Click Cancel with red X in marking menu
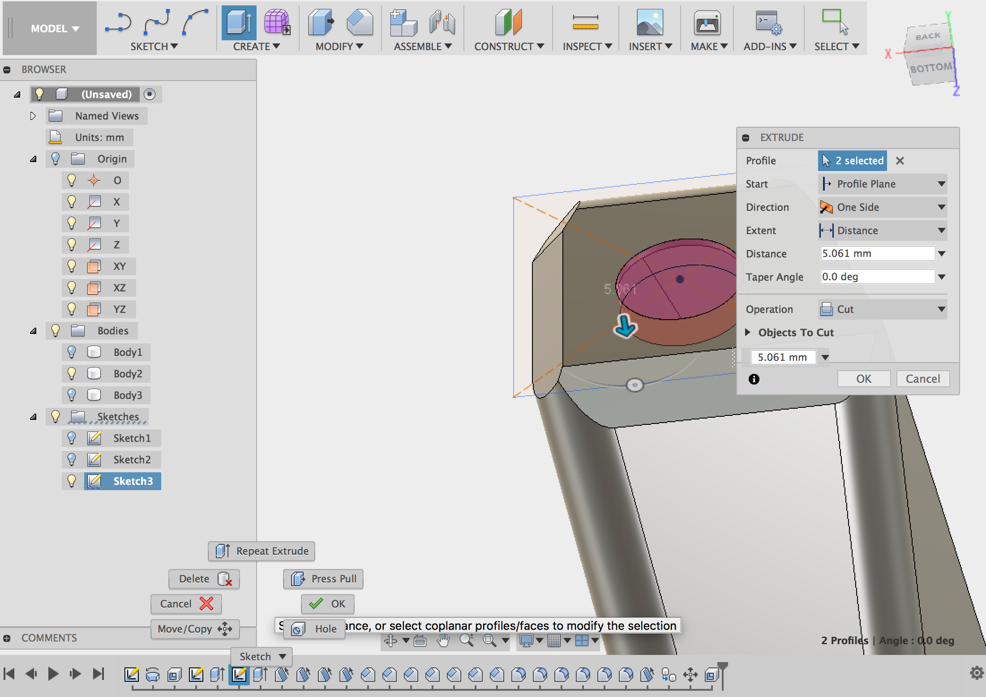 tap(186, 604)
